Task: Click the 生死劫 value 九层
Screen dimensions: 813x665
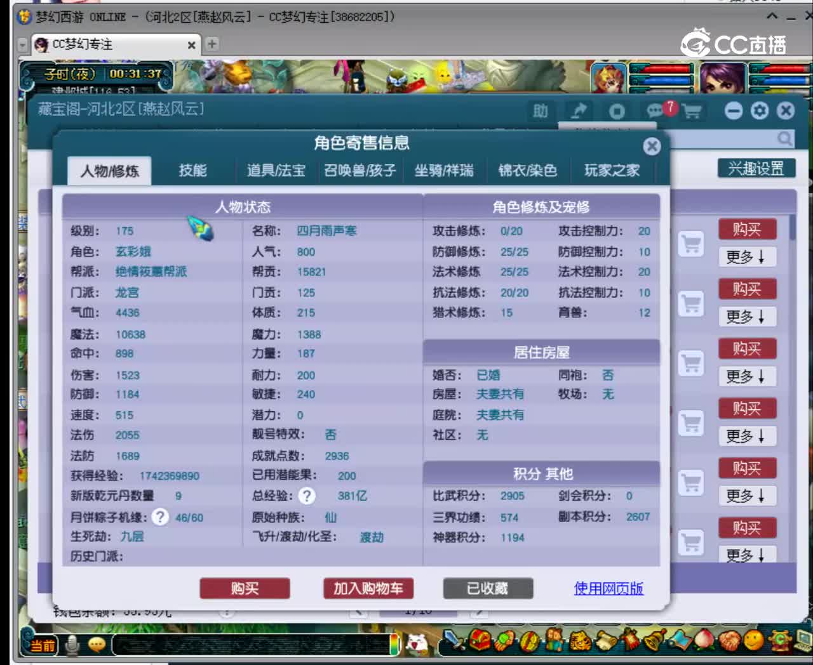Action: [x=132, y=536]
